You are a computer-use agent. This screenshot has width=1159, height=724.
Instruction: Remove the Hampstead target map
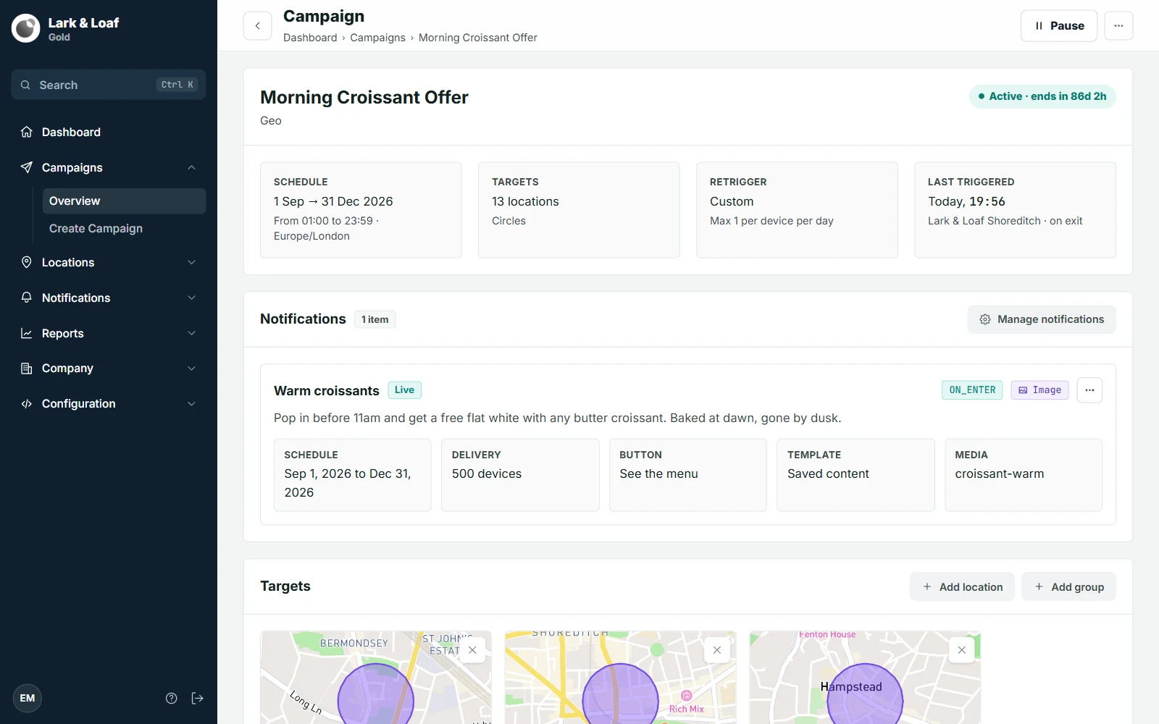coord(962,650)
